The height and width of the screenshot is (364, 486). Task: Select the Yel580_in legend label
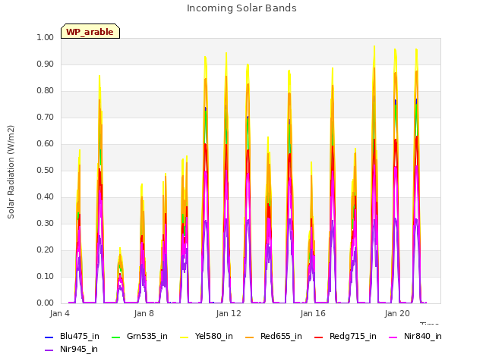tap(214, 337)
